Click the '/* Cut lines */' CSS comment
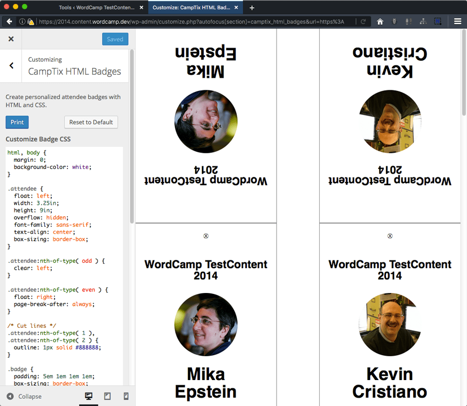The height and width of the screenshot is (406, 467). tap(32, 326)
